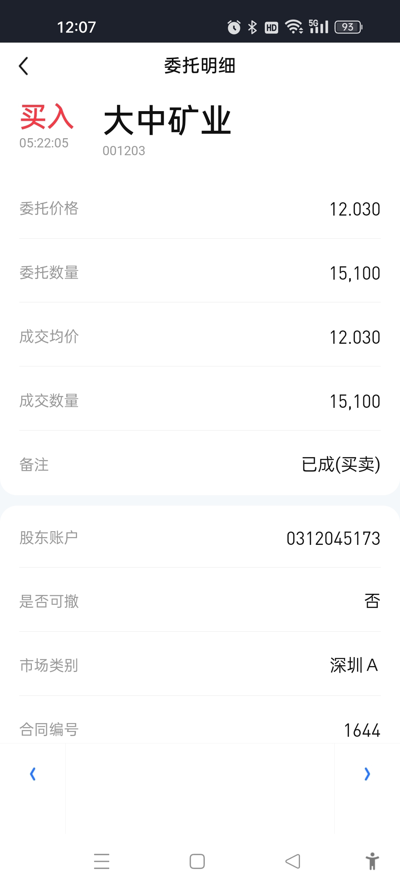Tap the 买入 order direction label
This screenshot has width=400, height=889.
click(x=47, y=117)
